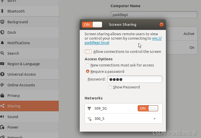Click the Online Accounts icon
The height and width of the screenshot is (138, 201).
2,85
